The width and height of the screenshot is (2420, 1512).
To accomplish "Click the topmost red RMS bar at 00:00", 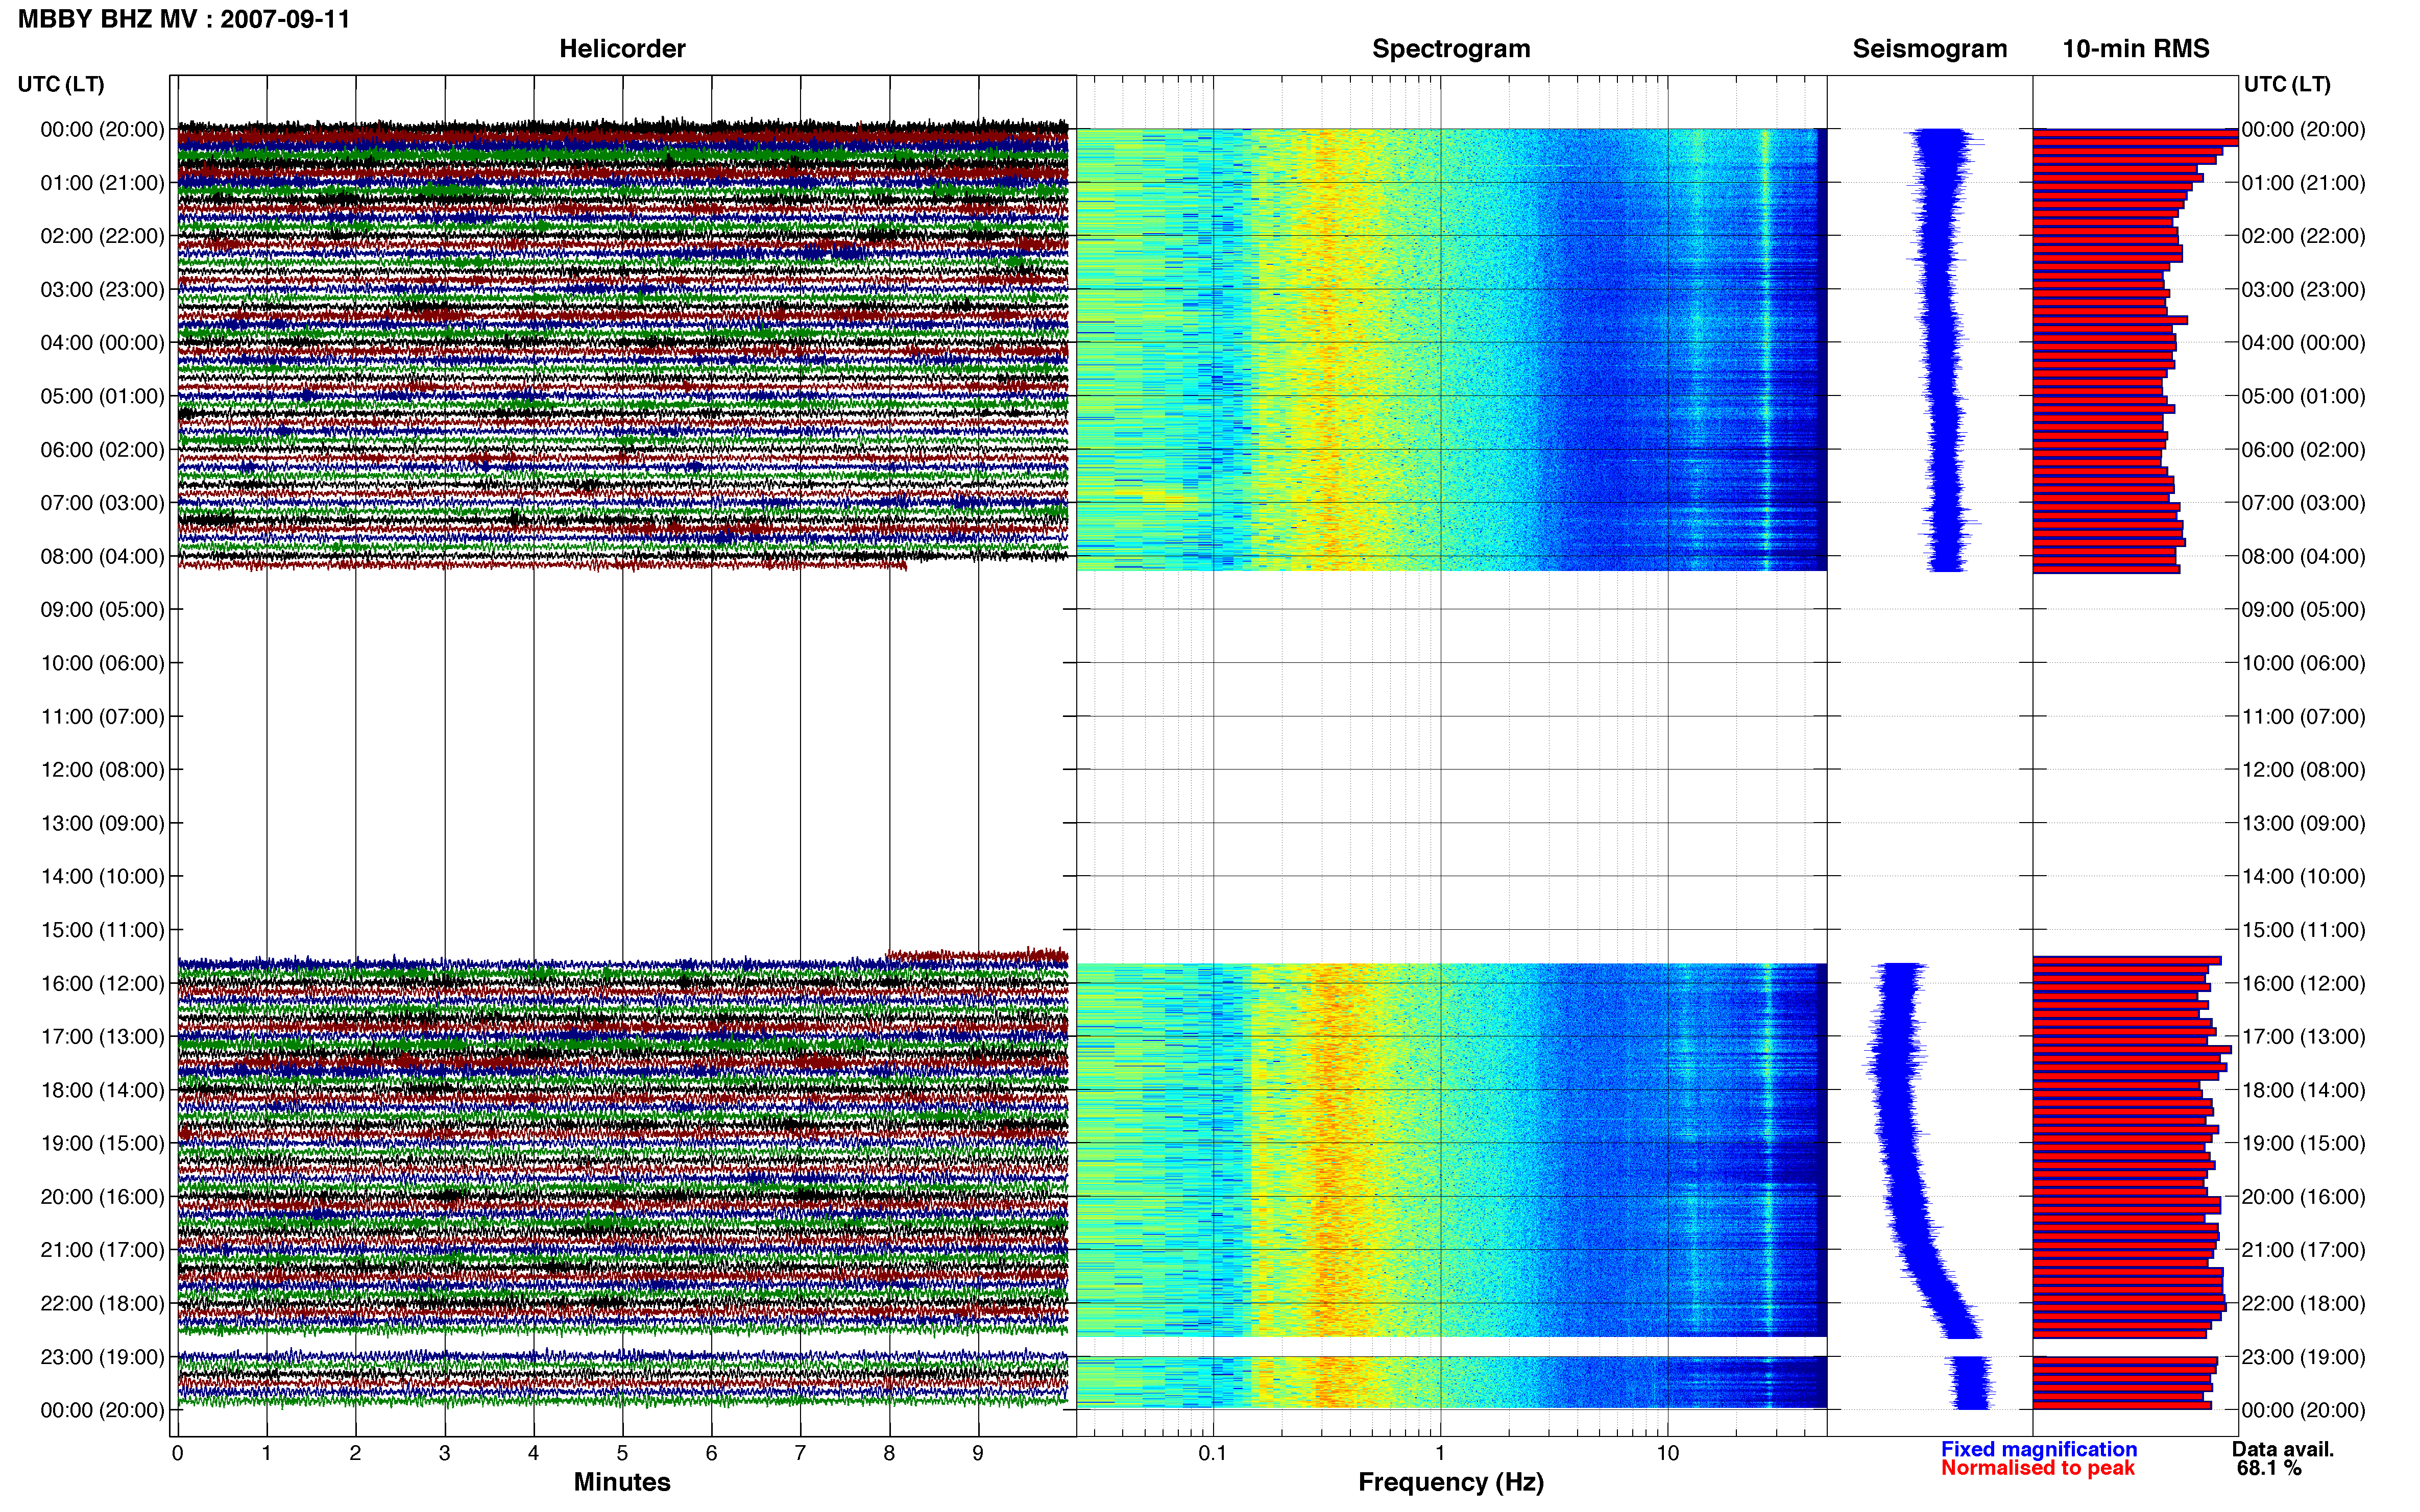I will pos(2135,134).
